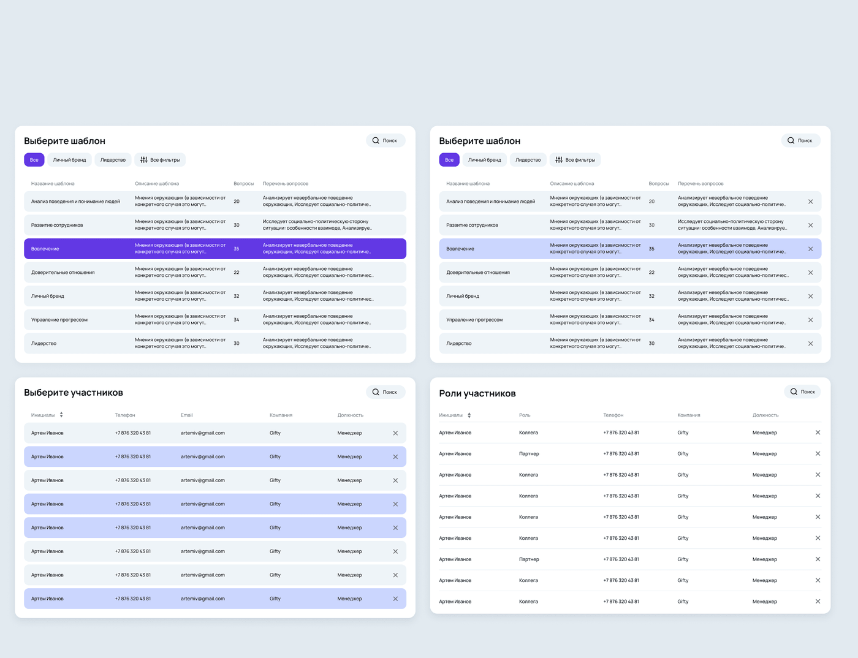The height and width of the screenshot is (658, 858).
Task: Click Вопросы header in panel with cross icons
Action: [659, 184]
